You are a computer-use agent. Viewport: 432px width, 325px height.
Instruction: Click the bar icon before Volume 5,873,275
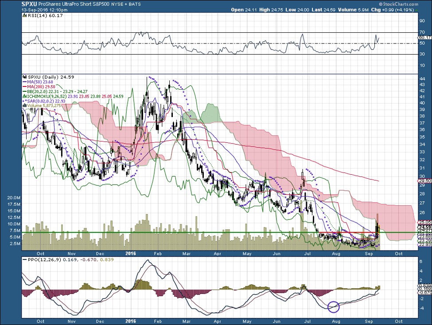[25, 106]
